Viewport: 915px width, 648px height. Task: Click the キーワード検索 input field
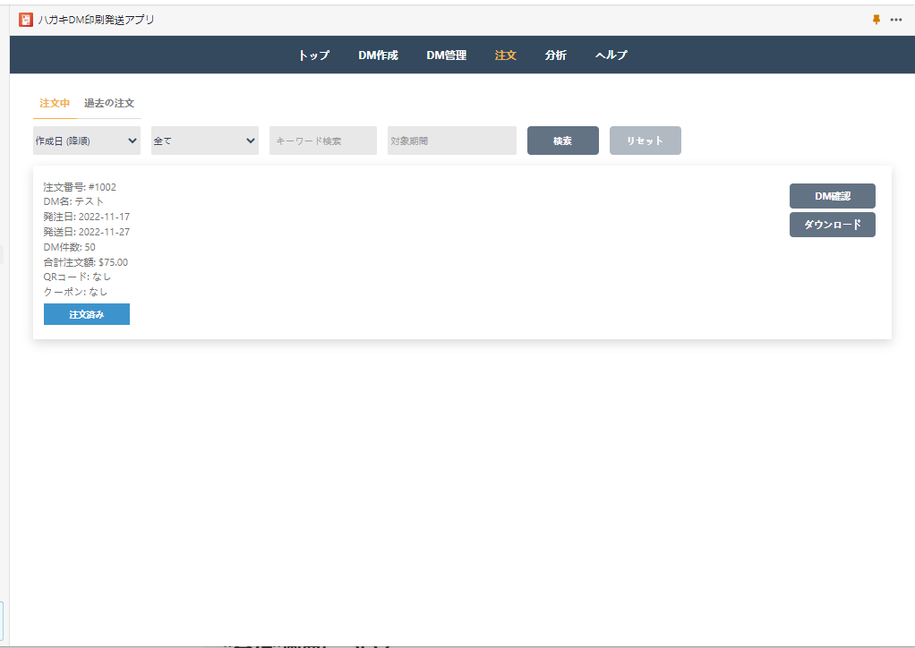(323, 141)
